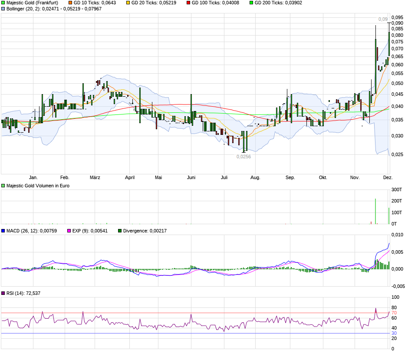The height and width of the screenshot is (353, 408).
Task: Click the dark green Divergence legend swatch
Action: (x=120, y=231)
